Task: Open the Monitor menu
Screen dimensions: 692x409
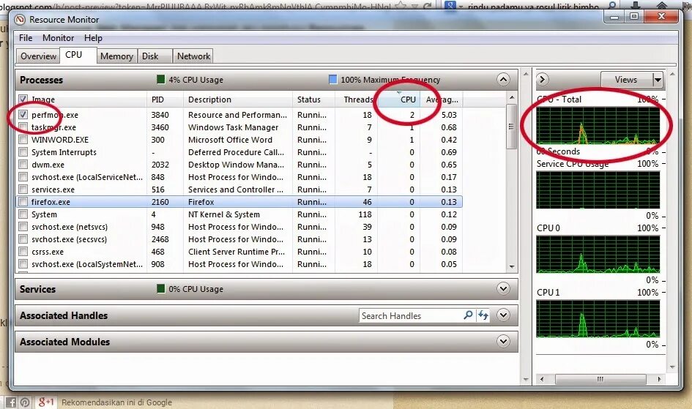Action: pos(59,38)
